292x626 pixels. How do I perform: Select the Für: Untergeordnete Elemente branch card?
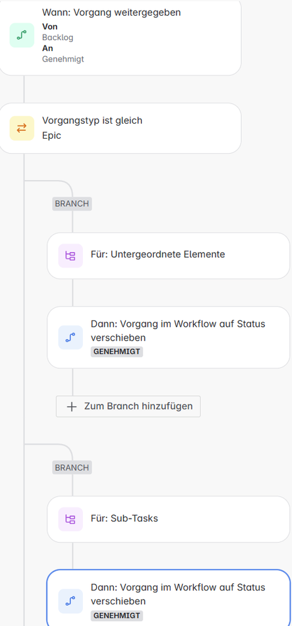[168, 255]
